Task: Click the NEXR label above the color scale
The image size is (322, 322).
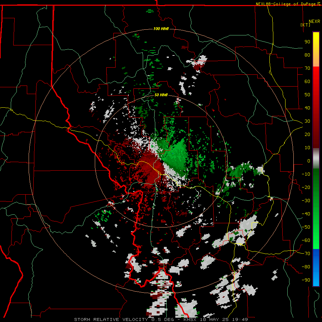Action: [314, 21]
